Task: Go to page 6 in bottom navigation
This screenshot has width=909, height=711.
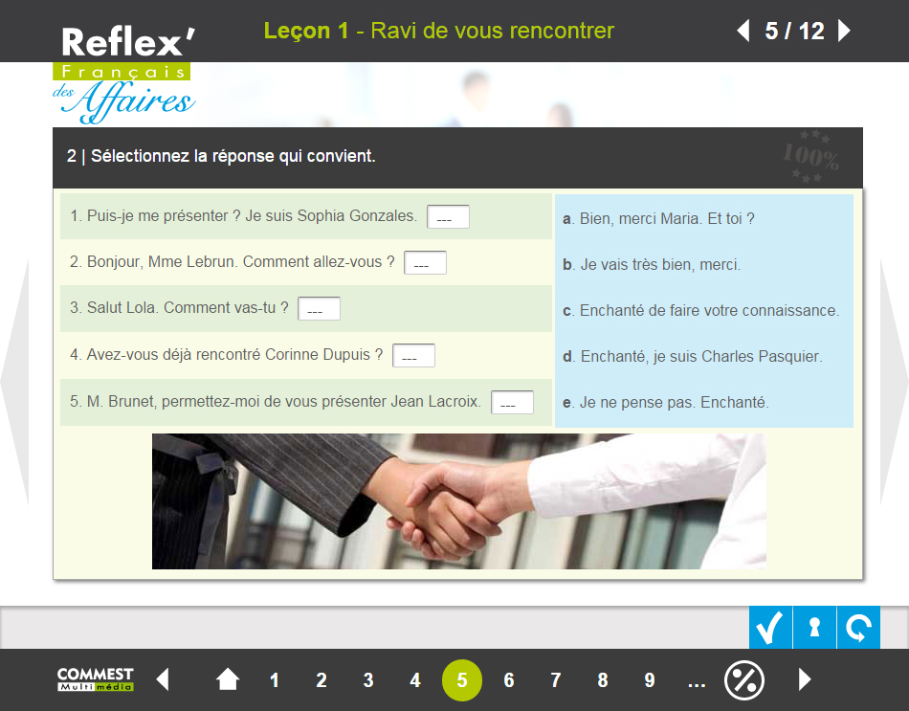Action: pyautogui.click(x=509, y=679)
